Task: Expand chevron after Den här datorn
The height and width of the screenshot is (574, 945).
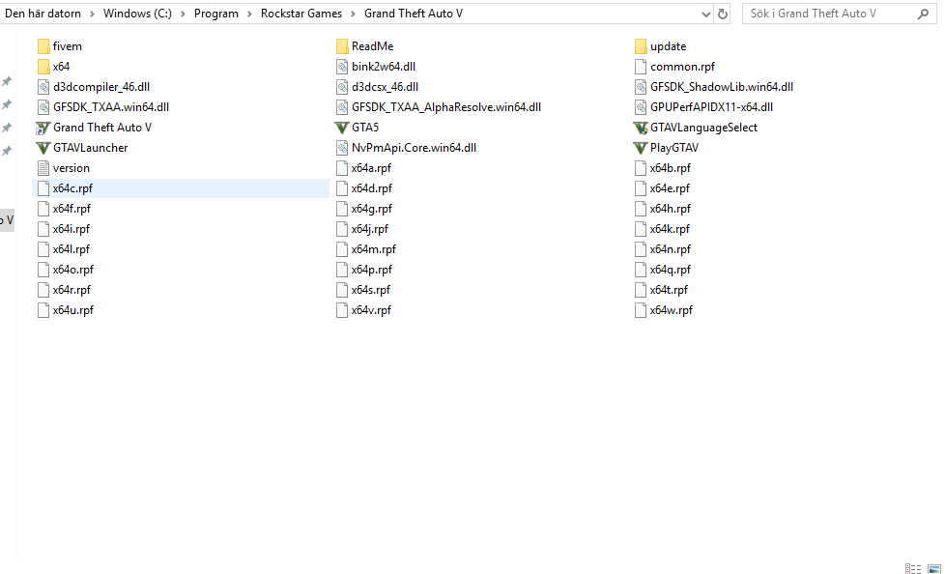Action: [x=92, y=14]
